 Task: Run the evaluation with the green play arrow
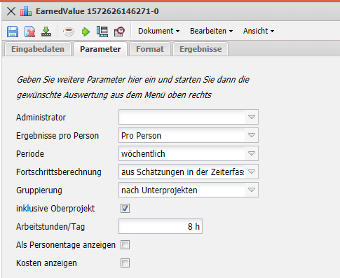point(86,32)
